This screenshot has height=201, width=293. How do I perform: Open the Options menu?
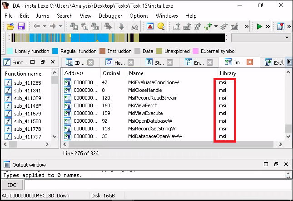click(139, 16)
